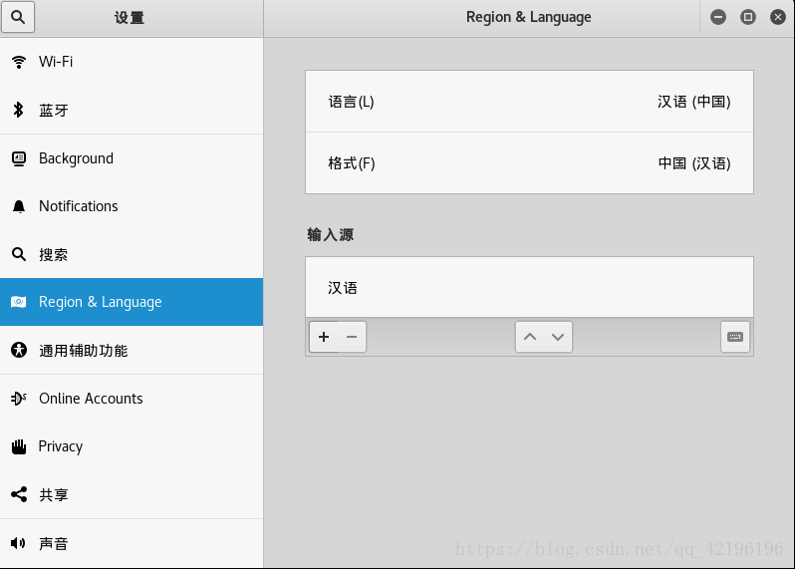Add a new input source
Screen dimensions: 795x569
(324, 337)
